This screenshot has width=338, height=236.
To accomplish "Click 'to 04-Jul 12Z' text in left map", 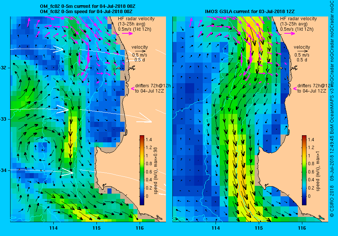I will pos(149,91).
